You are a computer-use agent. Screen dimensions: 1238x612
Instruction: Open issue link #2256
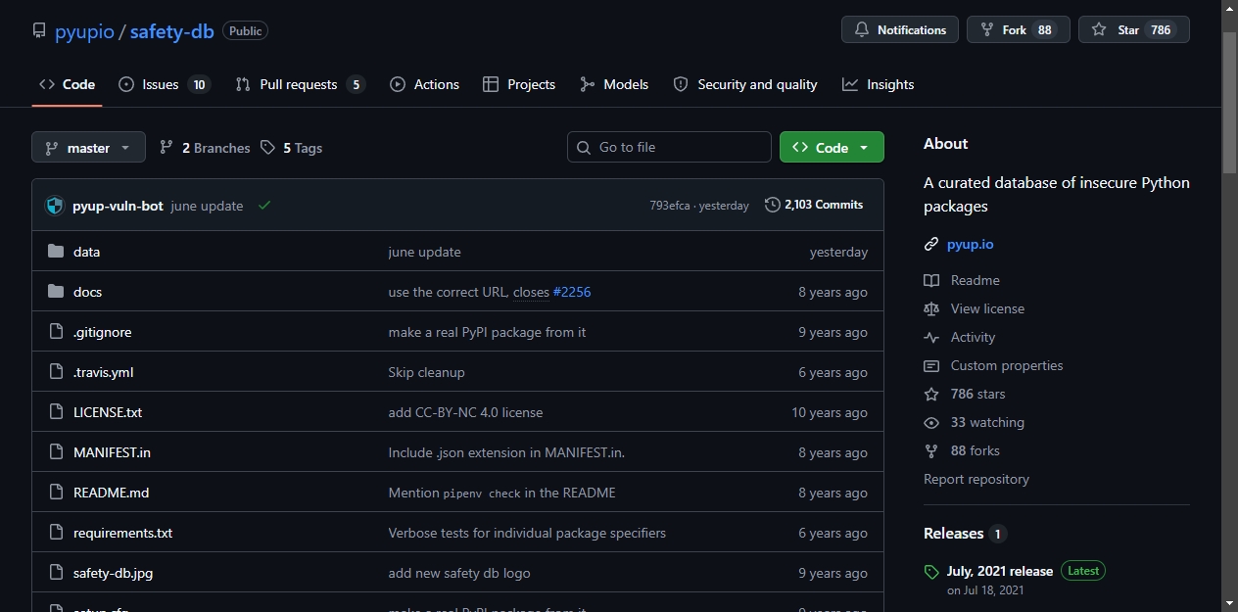coord(572,292)
